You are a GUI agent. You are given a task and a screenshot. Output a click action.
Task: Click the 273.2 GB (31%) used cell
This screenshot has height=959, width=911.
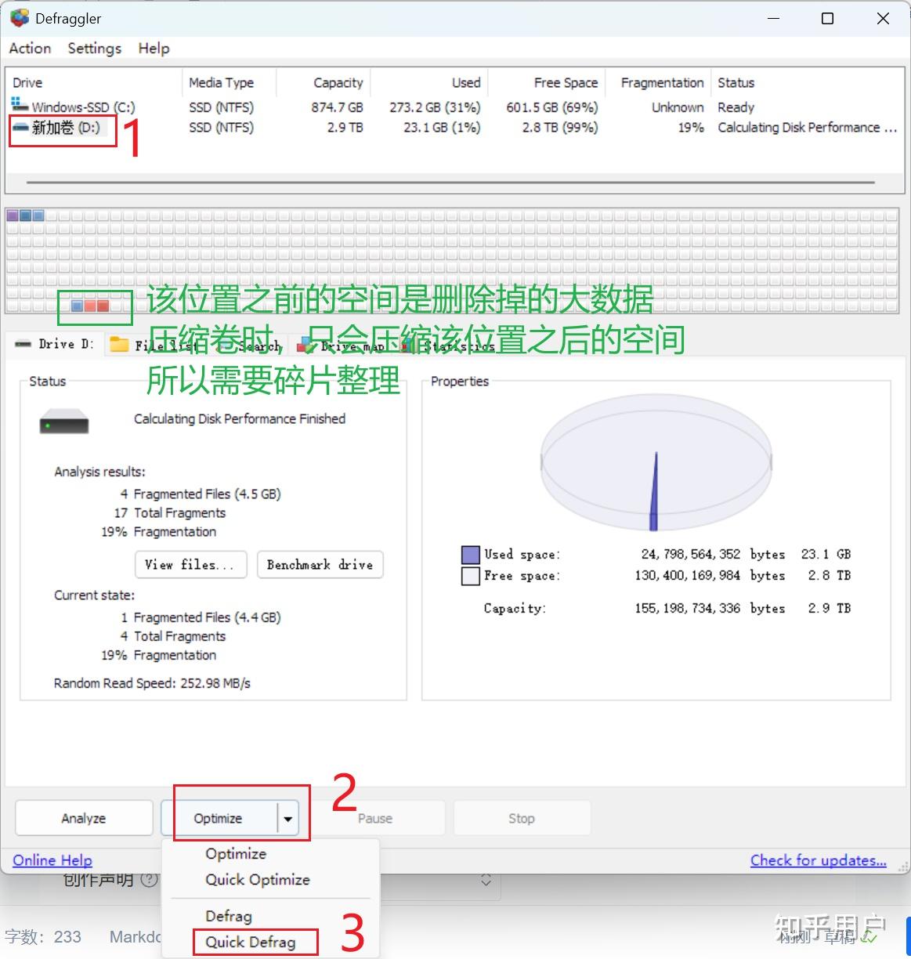coord(435,107)
